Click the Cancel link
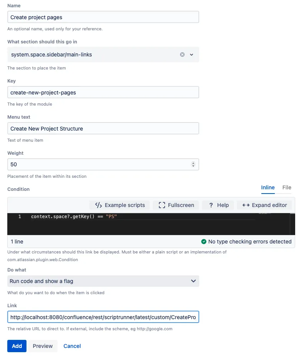 [72, 346]
